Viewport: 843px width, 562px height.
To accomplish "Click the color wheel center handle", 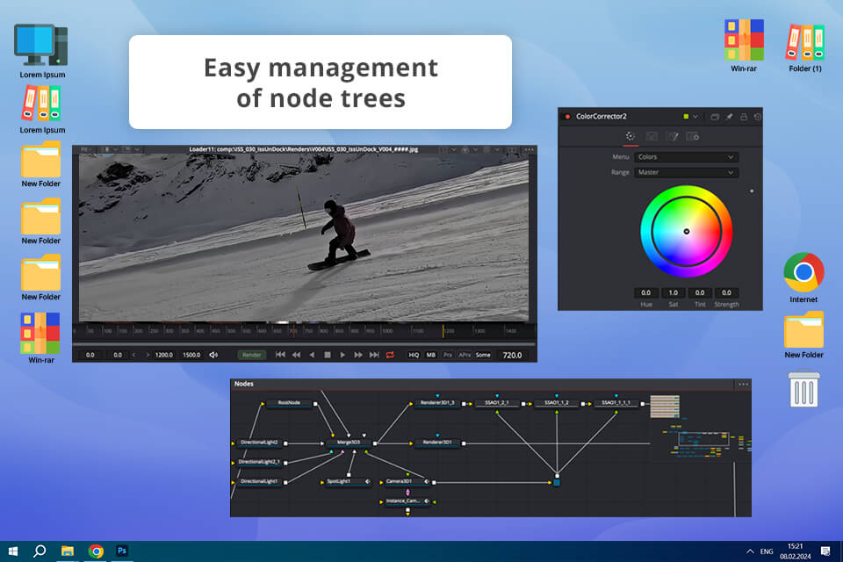I will pos(687,231).
